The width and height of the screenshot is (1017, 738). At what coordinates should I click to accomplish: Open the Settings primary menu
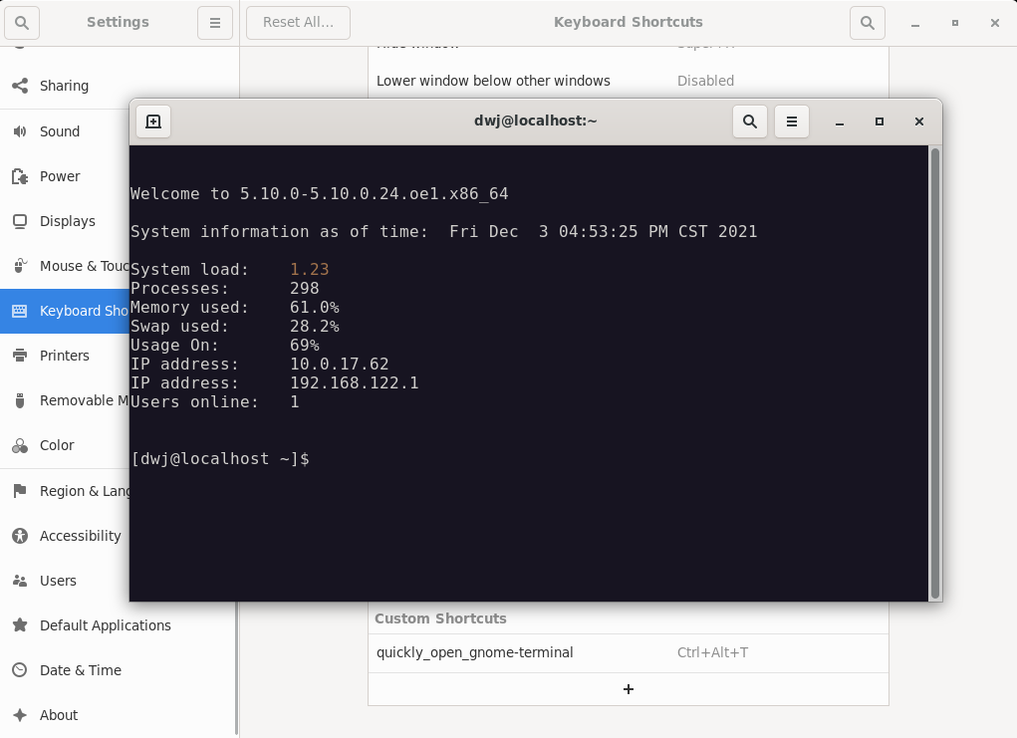pos(214,22)
